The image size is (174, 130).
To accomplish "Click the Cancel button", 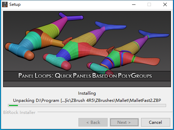I will pyautogui.click(x=155, y=122).
